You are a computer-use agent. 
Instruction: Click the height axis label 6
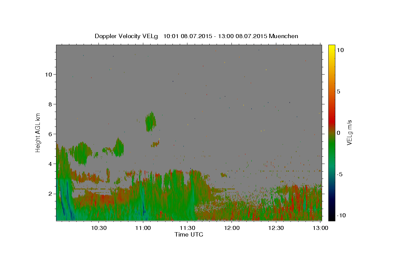50,134
